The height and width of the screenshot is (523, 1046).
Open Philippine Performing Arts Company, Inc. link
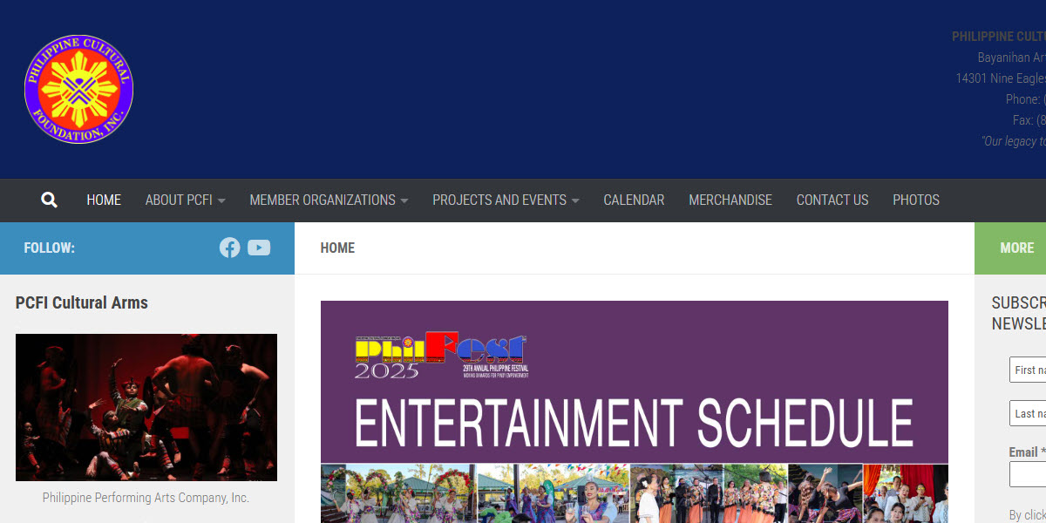coord(146,497)
